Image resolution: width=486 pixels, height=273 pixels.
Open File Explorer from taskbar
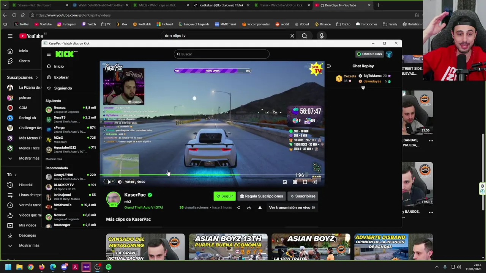[19, 267]
